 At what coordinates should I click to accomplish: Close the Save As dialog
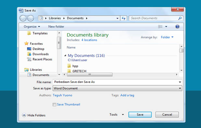pyautogui.click(x=178, y=9)
